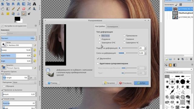The width and height of the screenshot is (194, 109).
Task: Select the Heal tool
Action: click(x=8, y=14)
